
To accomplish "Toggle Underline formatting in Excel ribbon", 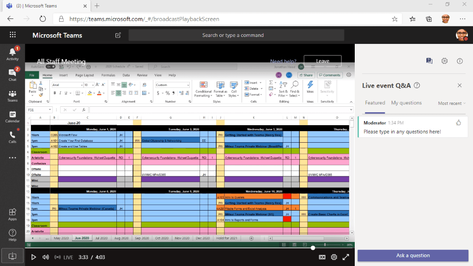I will [66, 93].
